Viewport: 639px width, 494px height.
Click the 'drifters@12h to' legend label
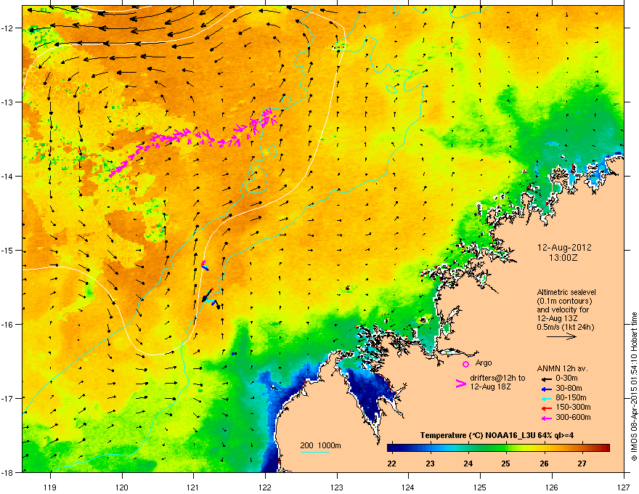pos(497,378)
